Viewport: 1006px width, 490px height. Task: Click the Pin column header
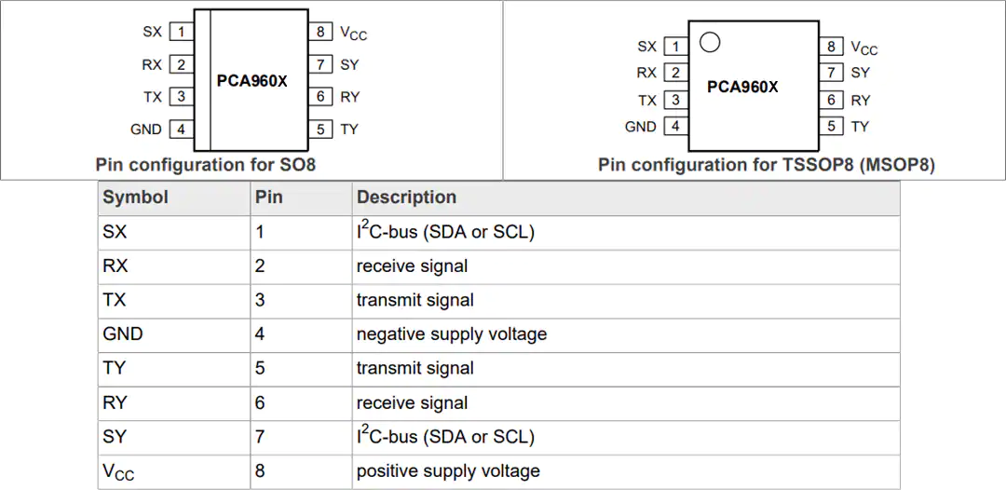tap(268, 197)
